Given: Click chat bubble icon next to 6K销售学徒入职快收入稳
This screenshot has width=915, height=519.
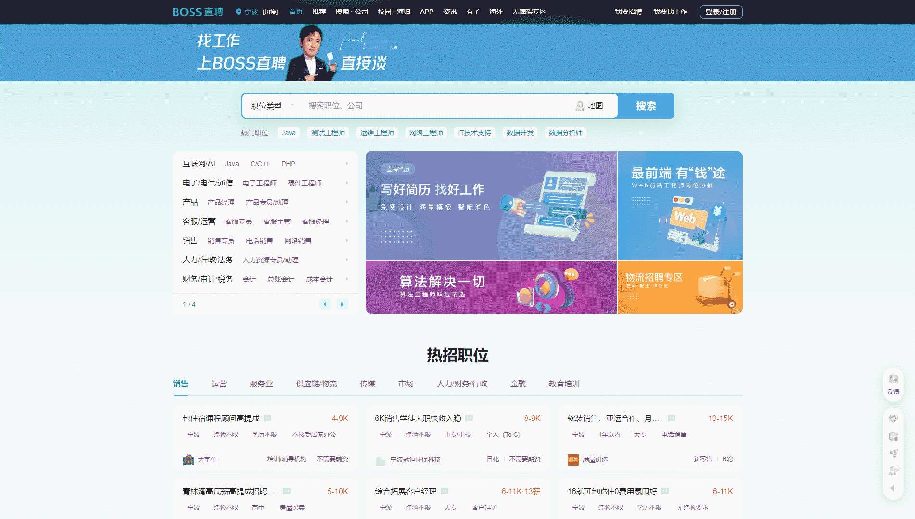Looking at the screenshot, I should pos(469,418).
